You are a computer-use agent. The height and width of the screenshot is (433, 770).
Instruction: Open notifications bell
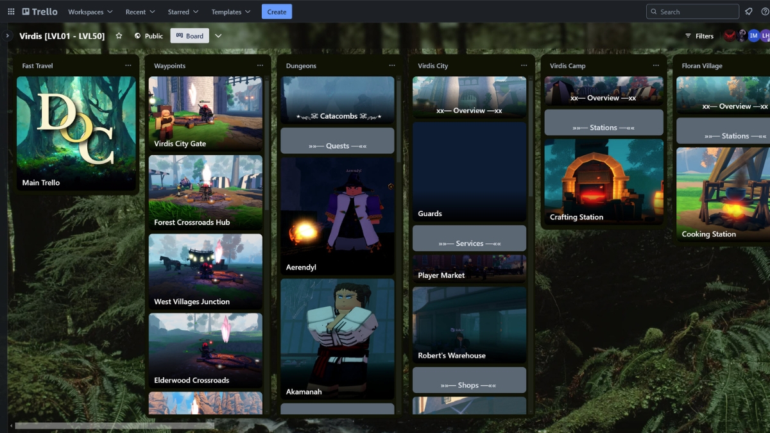(748, 11)
